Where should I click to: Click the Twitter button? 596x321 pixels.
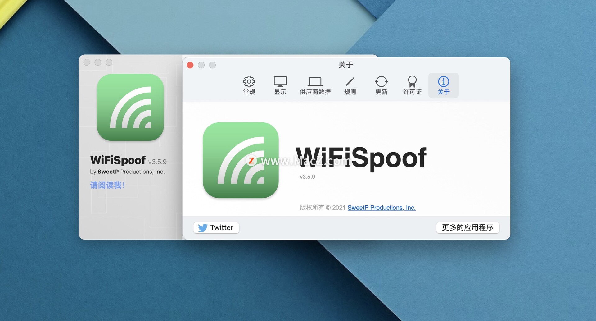216,227
